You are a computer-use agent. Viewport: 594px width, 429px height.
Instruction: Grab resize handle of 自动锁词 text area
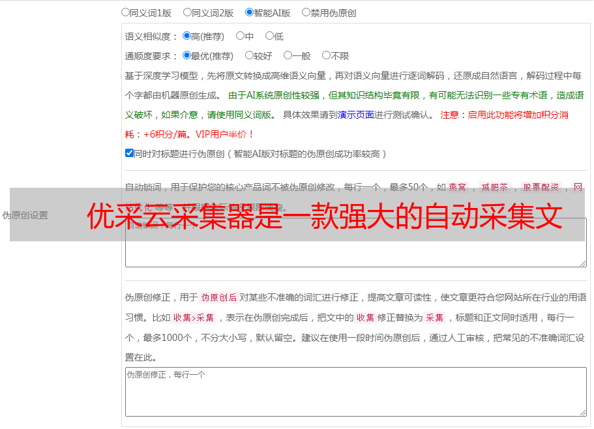click(x=583, y=263)
